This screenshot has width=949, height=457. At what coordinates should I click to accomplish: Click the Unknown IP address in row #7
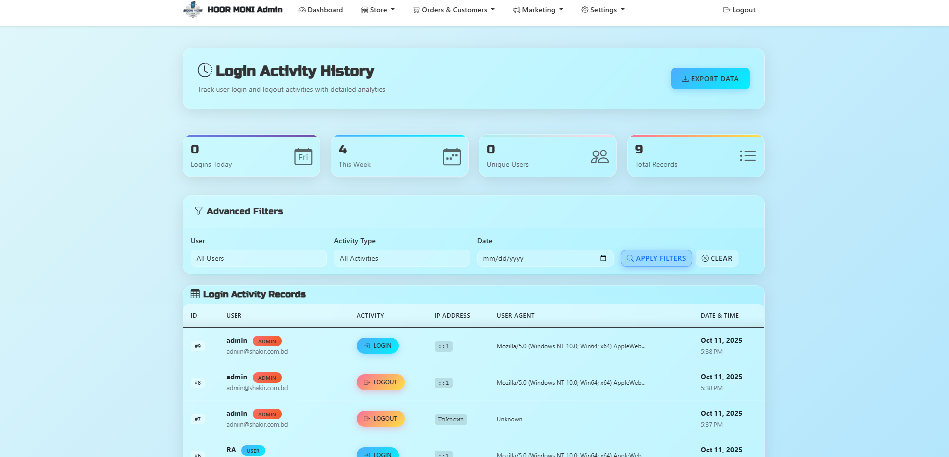(x=451, y=419)
